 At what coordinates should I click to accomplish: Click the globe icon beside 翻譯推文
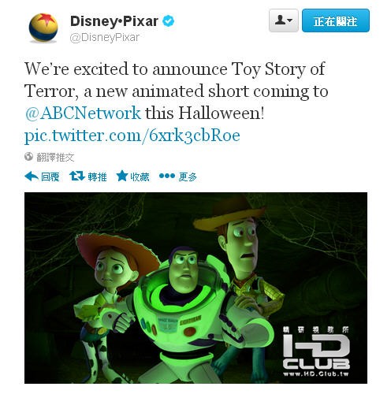pos(28,157)
